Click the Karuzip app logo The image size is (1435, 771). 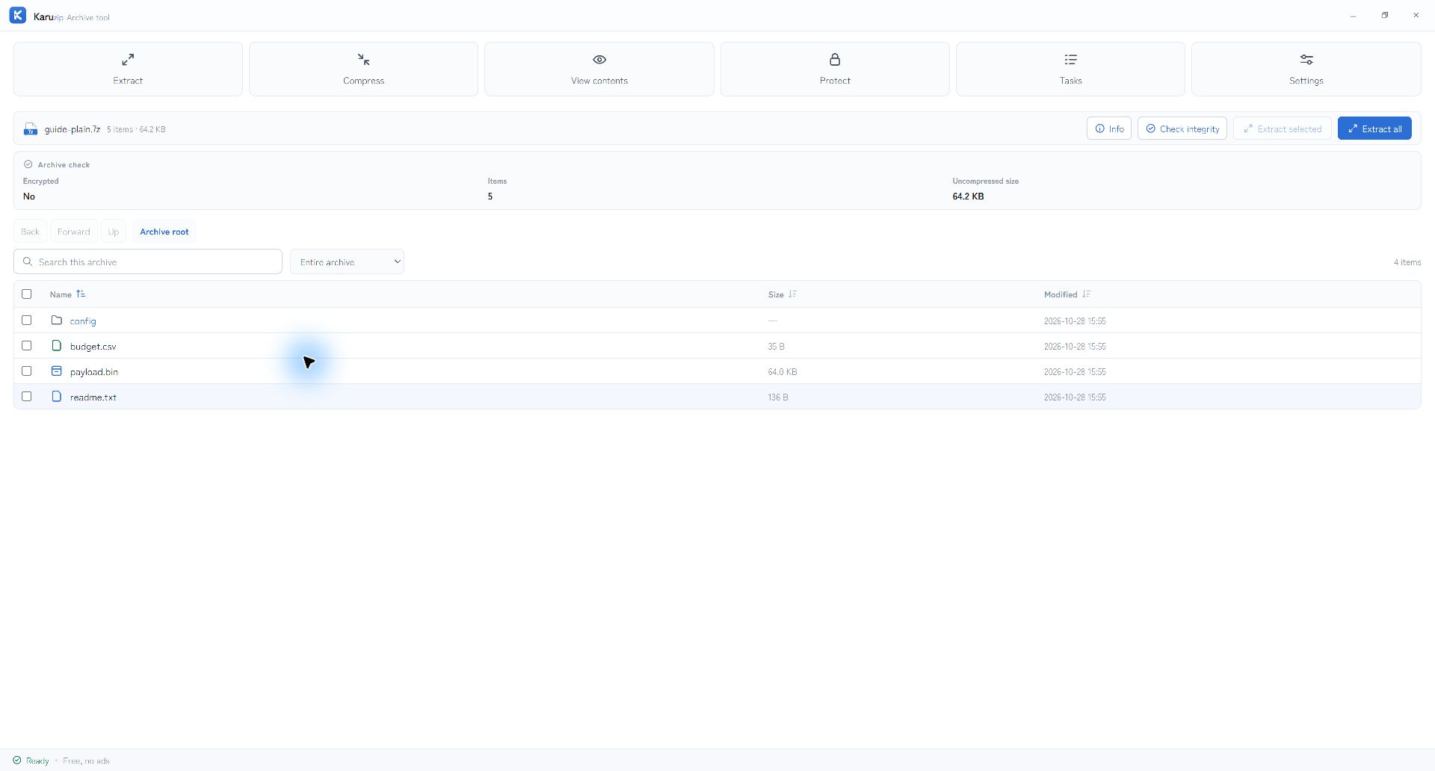point(18,15)
